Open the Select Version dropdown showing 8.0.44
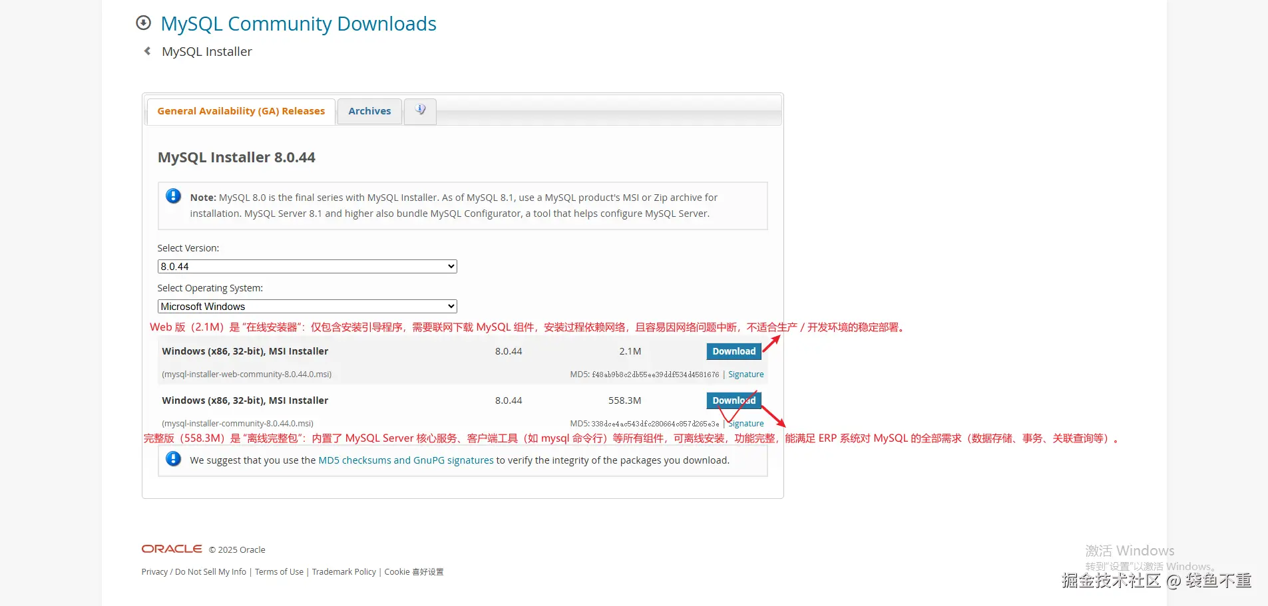The height and width of the screenshot is (606, 1268). [307, 267]
